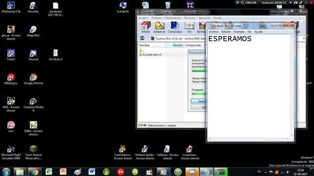
Task: Click the WinRAR Añadir toolbar icon
Action: (x=146, y=27)
